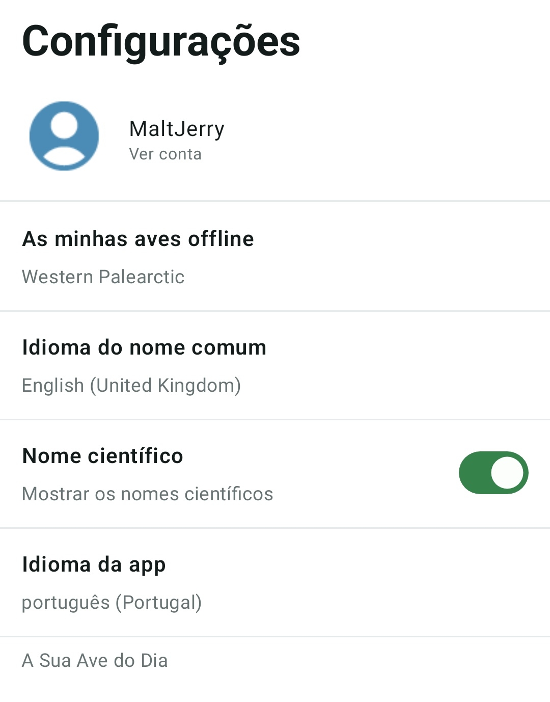This screenshot has width=550, height=702.
Task: Tap the 'A Sua Ave do Dia' section
Action: coord(95,661)
